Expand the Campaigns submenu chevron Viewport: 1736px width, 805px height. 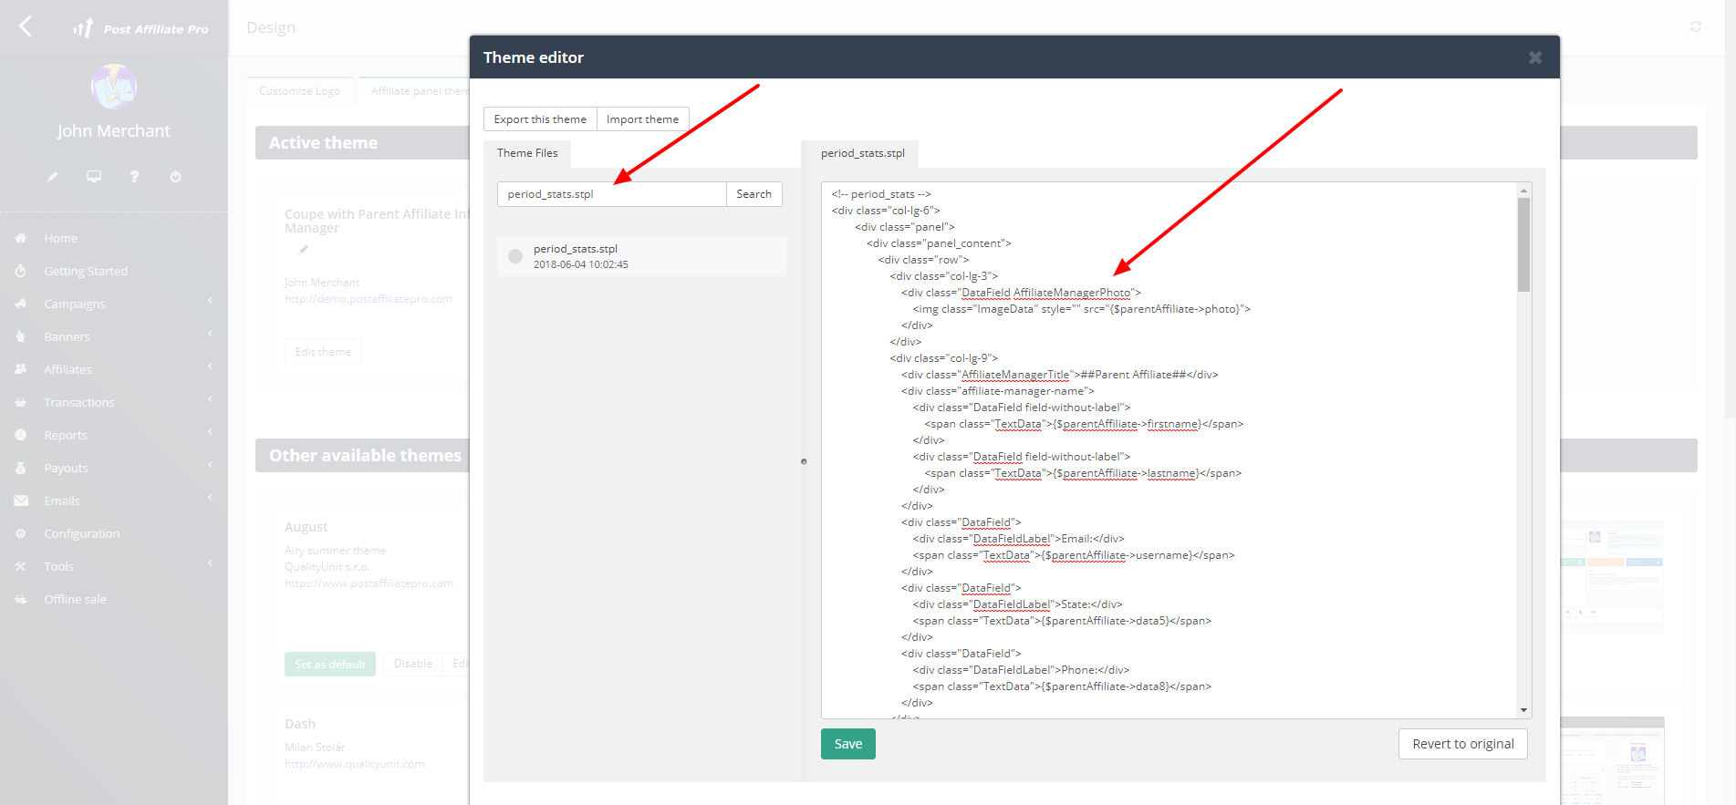pyautogui.click(x=210, y=302)
